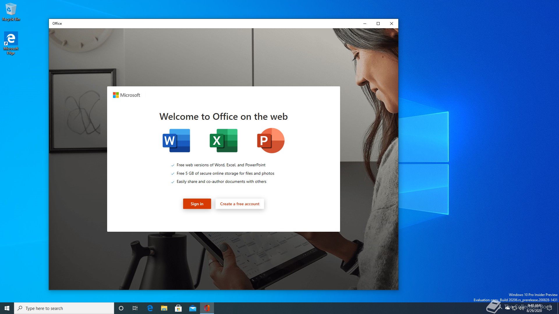This screenshot has height=314, width=559.
Task: Open File Explorer from the taskbar
Action: (x=164, y=308)
